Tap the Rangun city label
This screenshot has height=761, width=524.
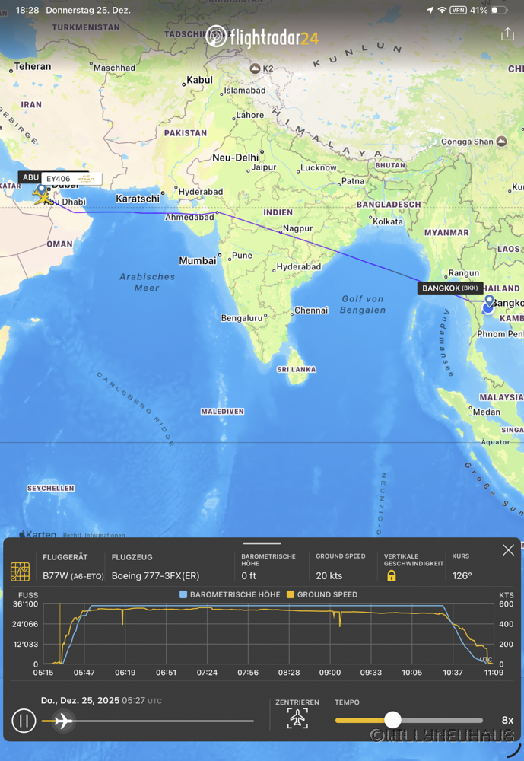pyautogui.click(x=464, y=273)
